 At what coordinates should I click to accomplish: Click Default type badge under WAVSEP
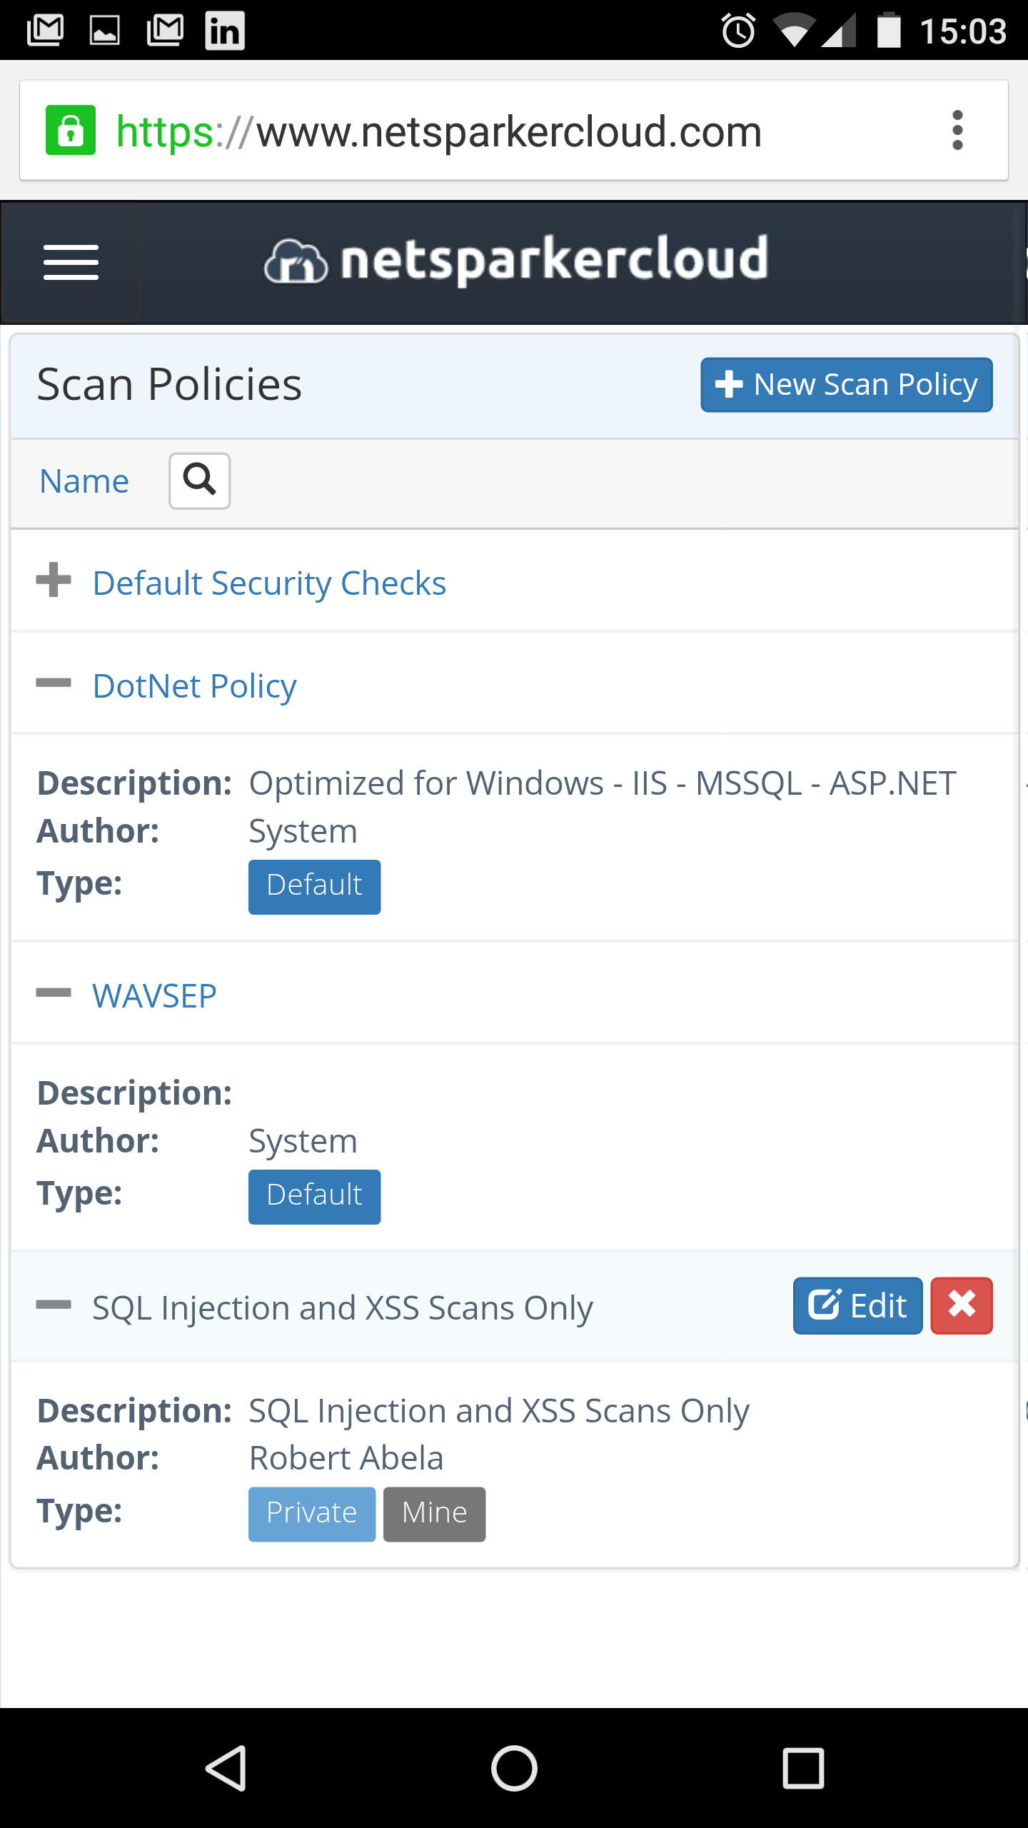pyautogui.click(x=314, y=1197)
